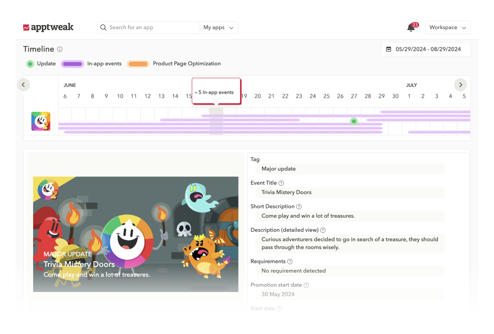The width and height of the screenshot is (494, 334).
Task: Click the 5 In-app events tooltip
Action: pyautogui.click(x=216, y=92)
